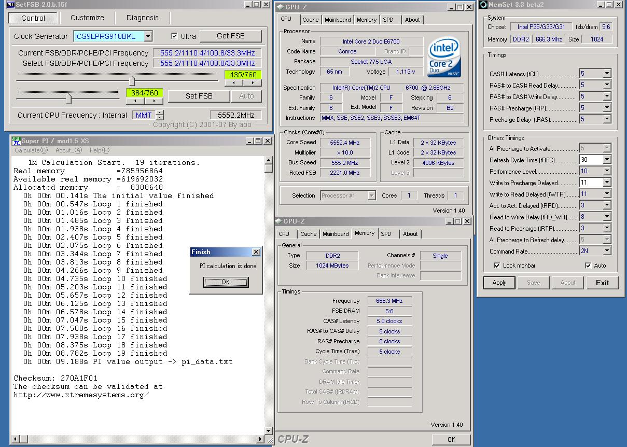The height and width of the screenshot is (447, 627).
Task: Toggle Lock mchbar checkbox in MemSet
Action: [x=497, y=266]
